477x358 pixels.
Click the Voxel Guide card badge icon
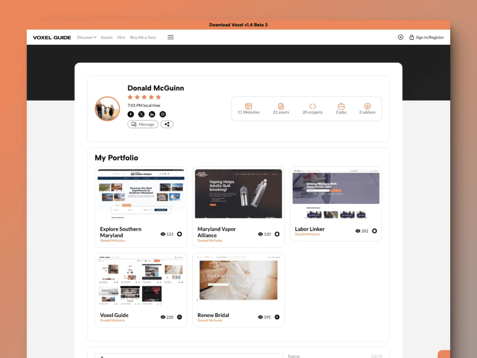tap(180, 317)
